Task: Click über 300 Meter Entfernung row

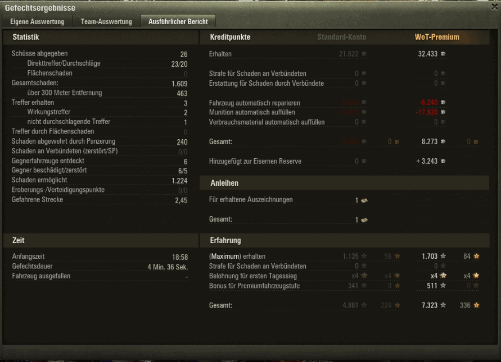Action: 100,93
